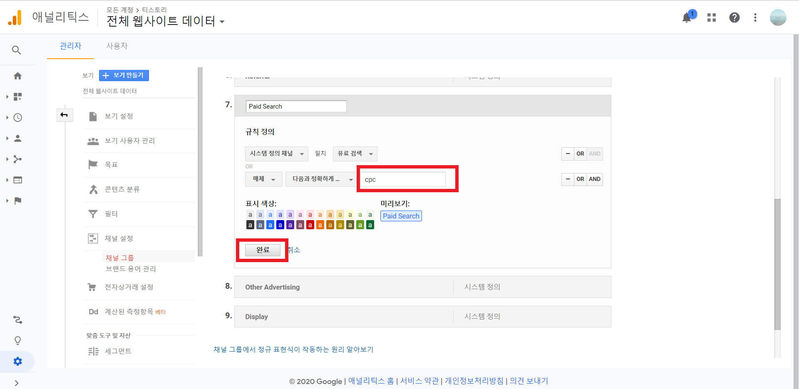Screen dimensions: 799x389
Task: Open Customization dashboards icon in sidebar
Action: 17,97
